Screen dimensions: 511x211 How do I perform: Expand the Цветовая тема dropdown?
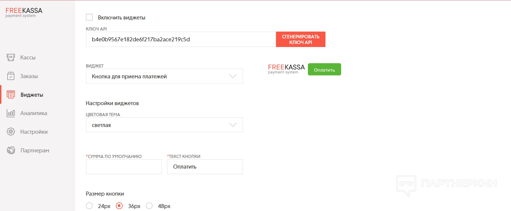164,125
